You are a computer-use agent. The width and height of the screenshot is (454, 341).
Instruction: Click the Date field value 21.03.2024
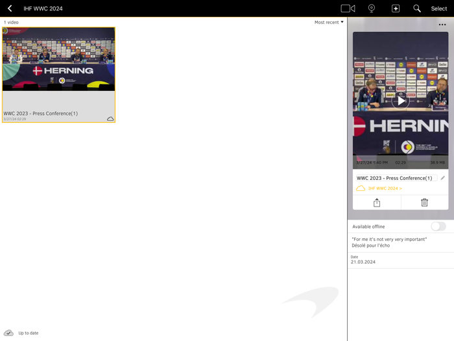coord(363,262)
